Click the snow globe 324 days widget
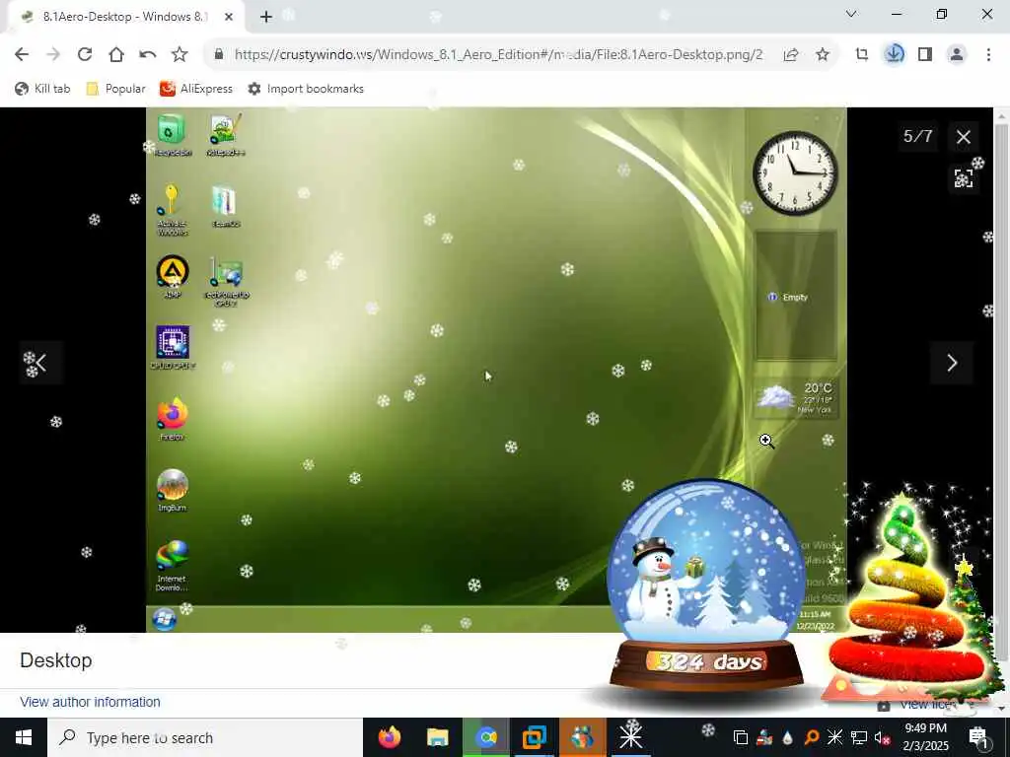Screen dimensions: 1010x757 coord(706,585)
